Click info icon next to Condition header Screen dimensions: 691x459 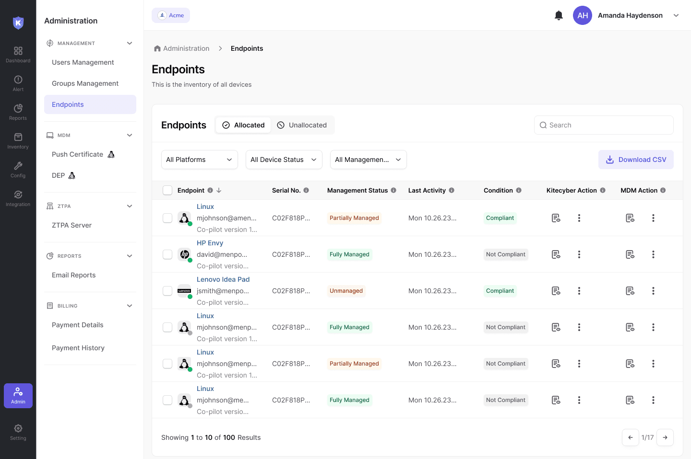(519, 190)
